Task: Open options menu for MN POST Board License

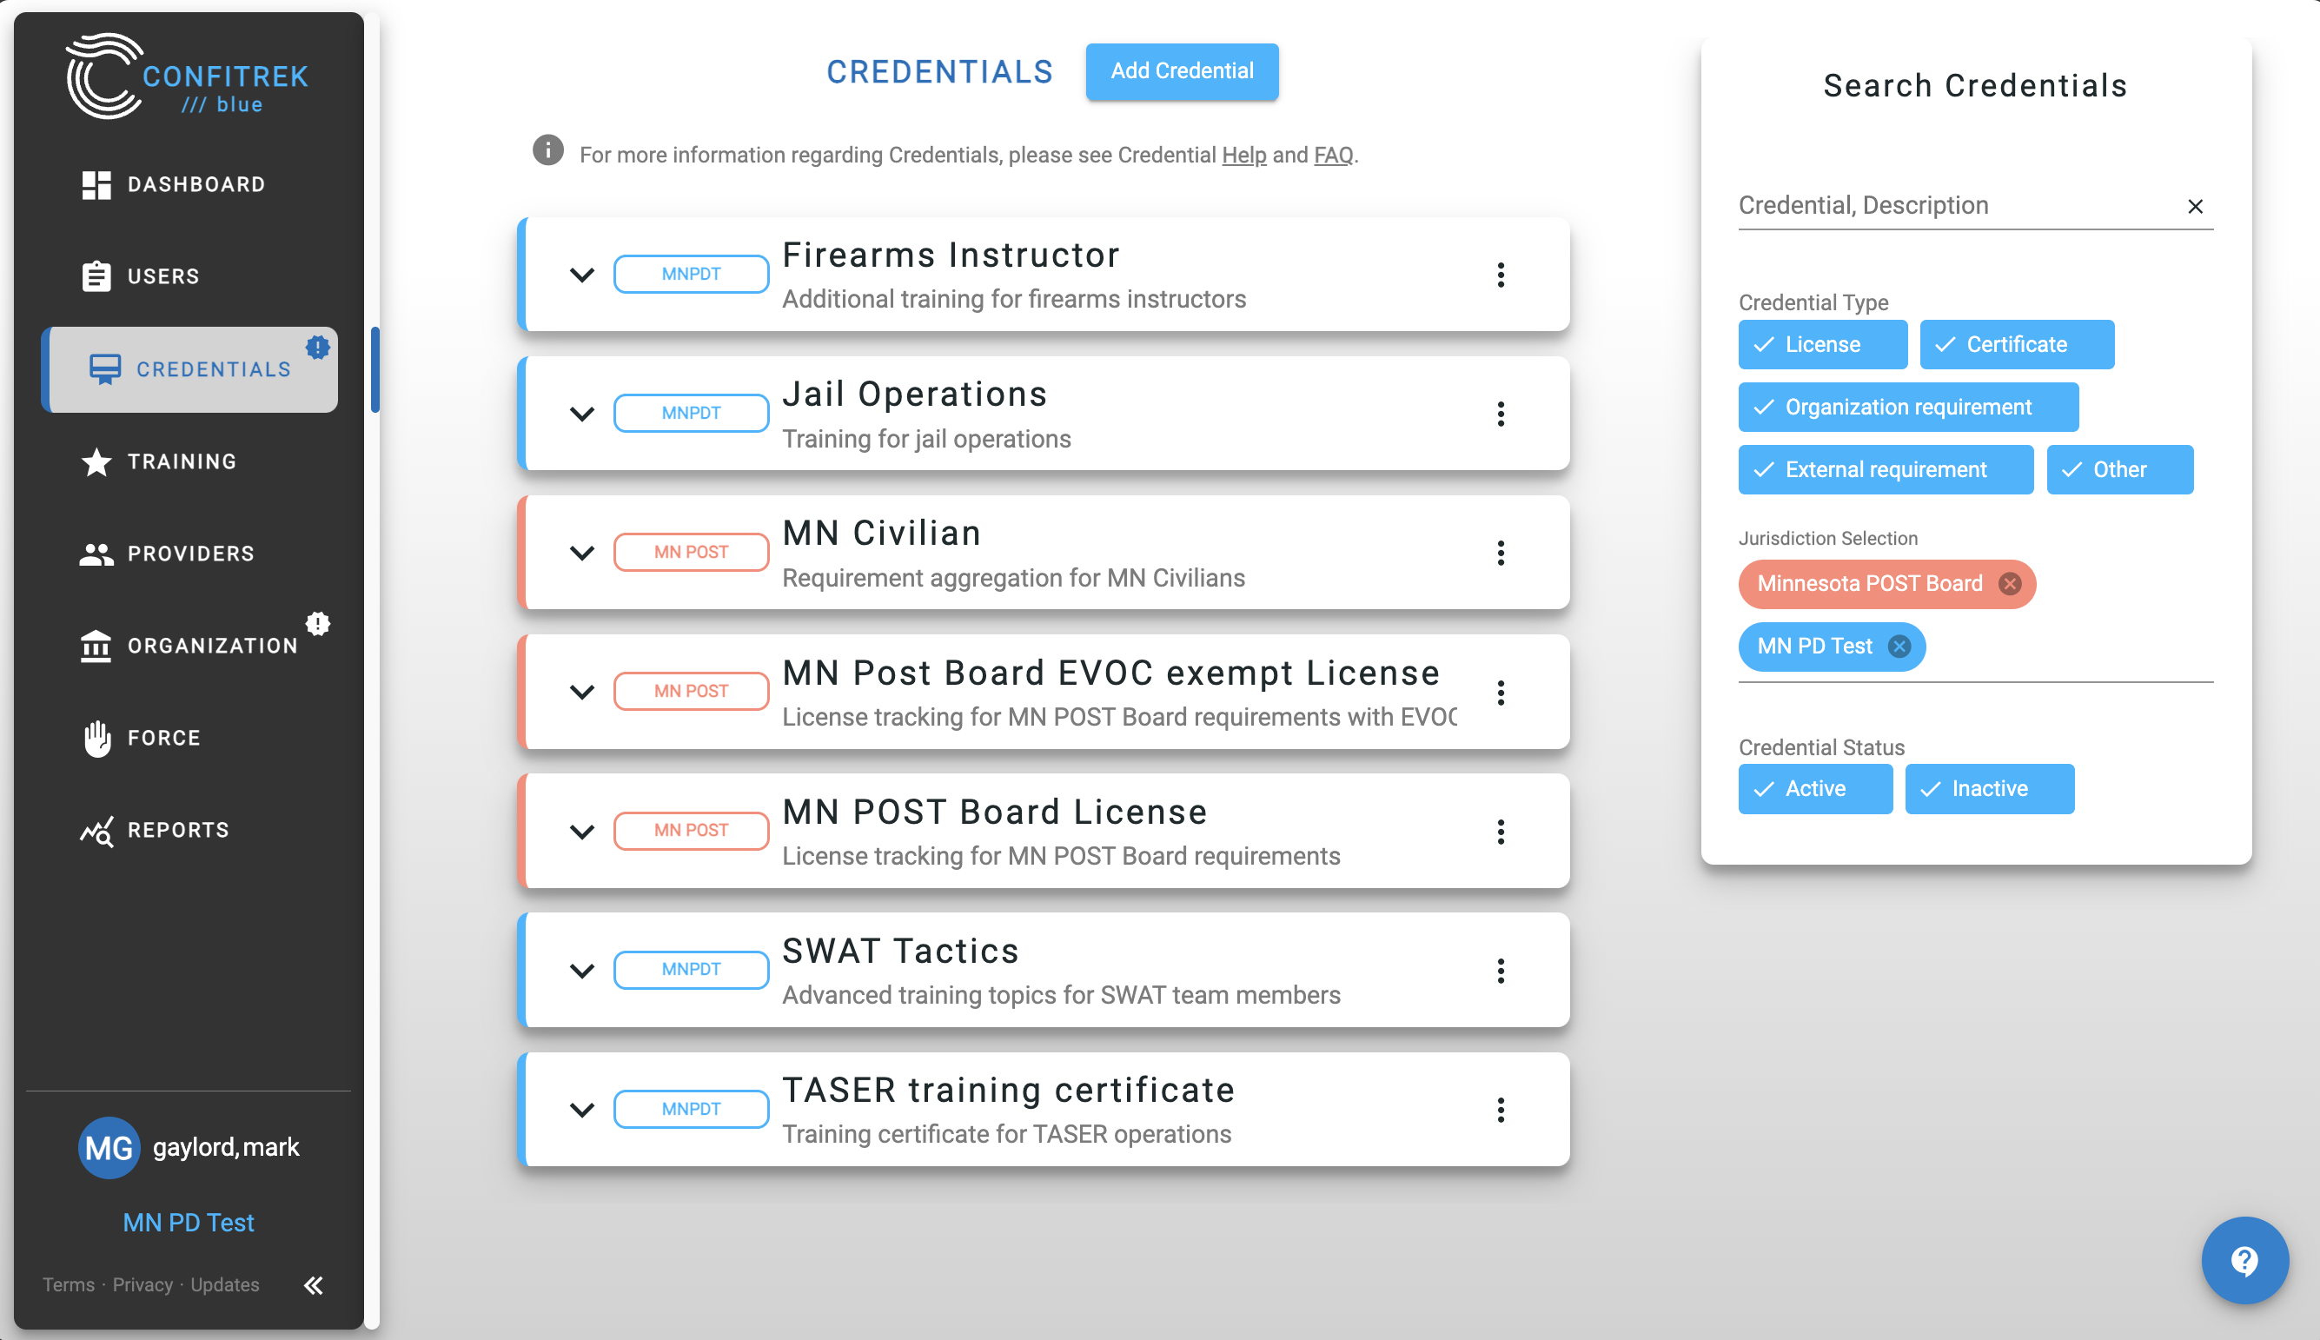Action: point(1500,831)
